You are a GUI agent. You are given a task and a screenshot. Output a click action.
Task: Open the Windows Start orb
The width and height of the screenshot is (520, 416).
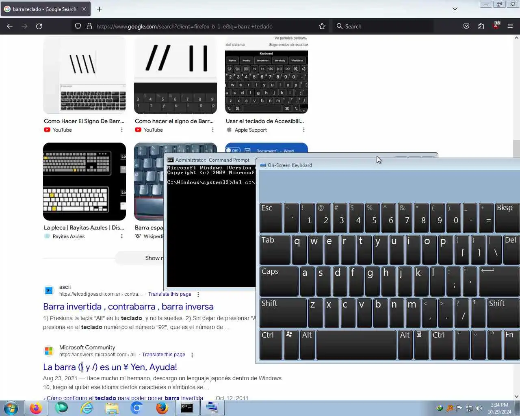click(x=11, y=407)
